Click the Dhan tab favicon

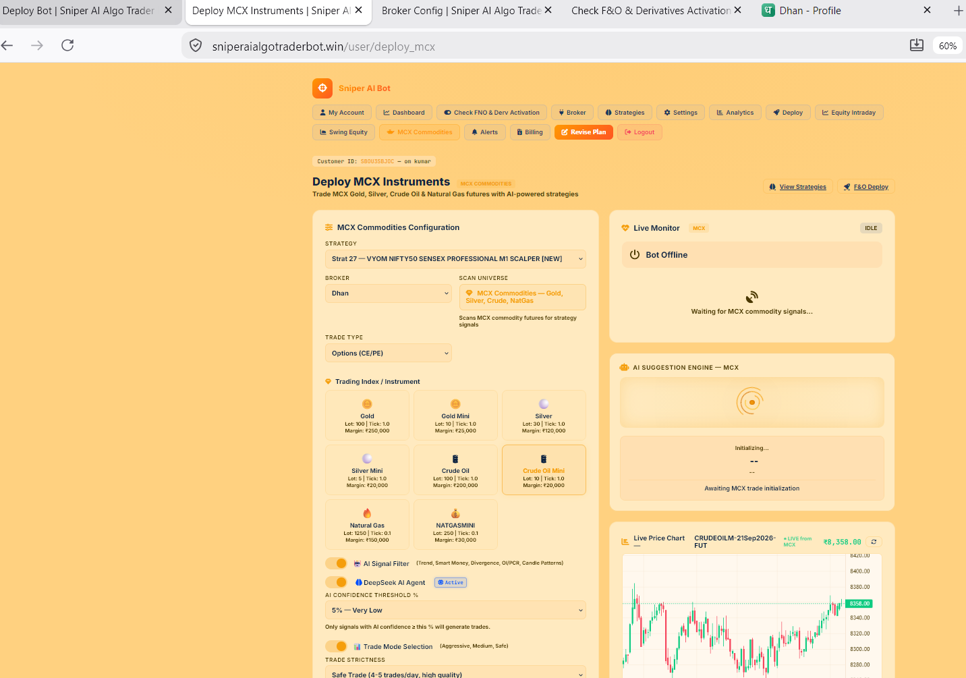pyautogui.click(x=768, y=10)
